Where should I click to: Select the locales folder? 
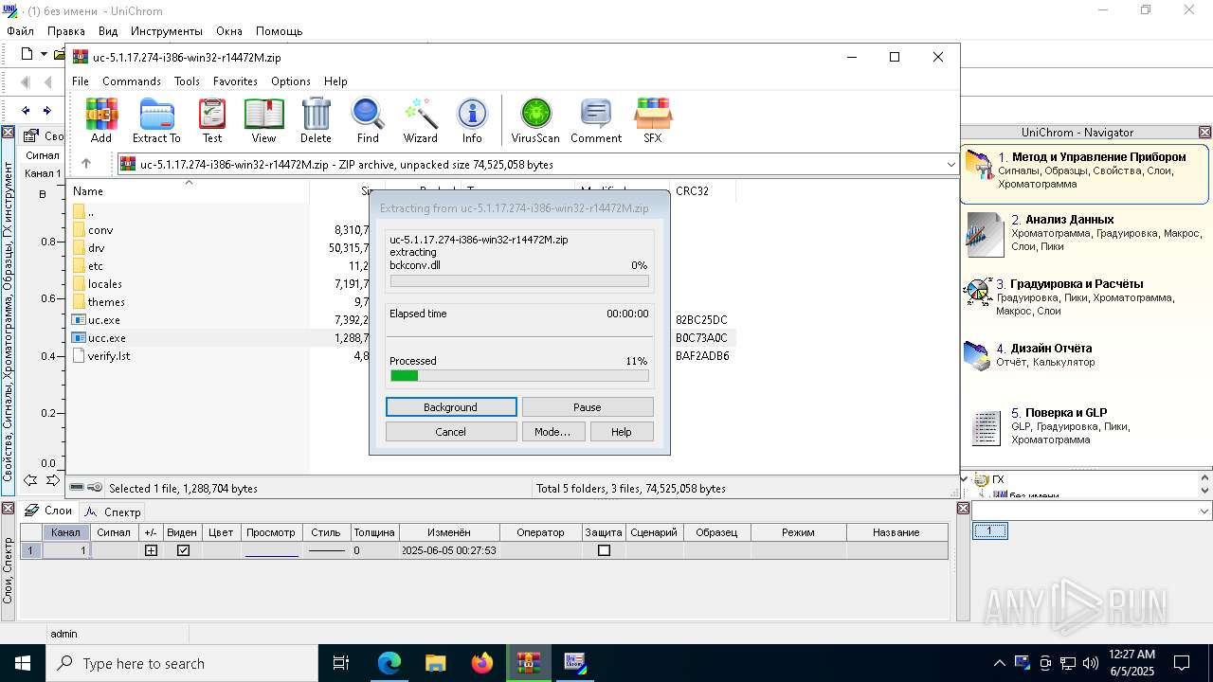point(105,284)
